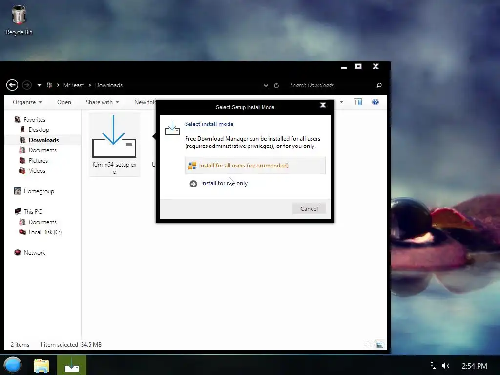Select Favorites in navigation pane
Screen dimensions: 500x375
click(35, 120)
